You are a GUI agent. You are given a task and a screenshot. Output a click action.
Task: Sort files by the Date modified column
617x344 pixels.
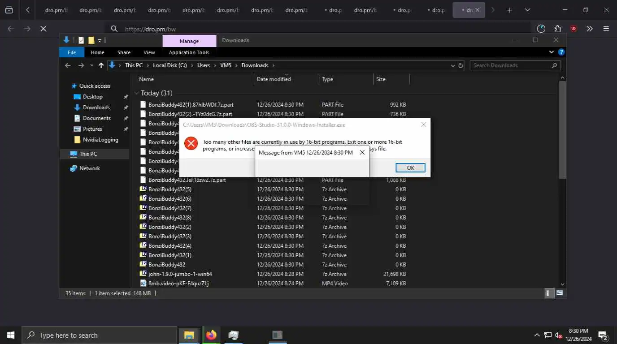287,79
